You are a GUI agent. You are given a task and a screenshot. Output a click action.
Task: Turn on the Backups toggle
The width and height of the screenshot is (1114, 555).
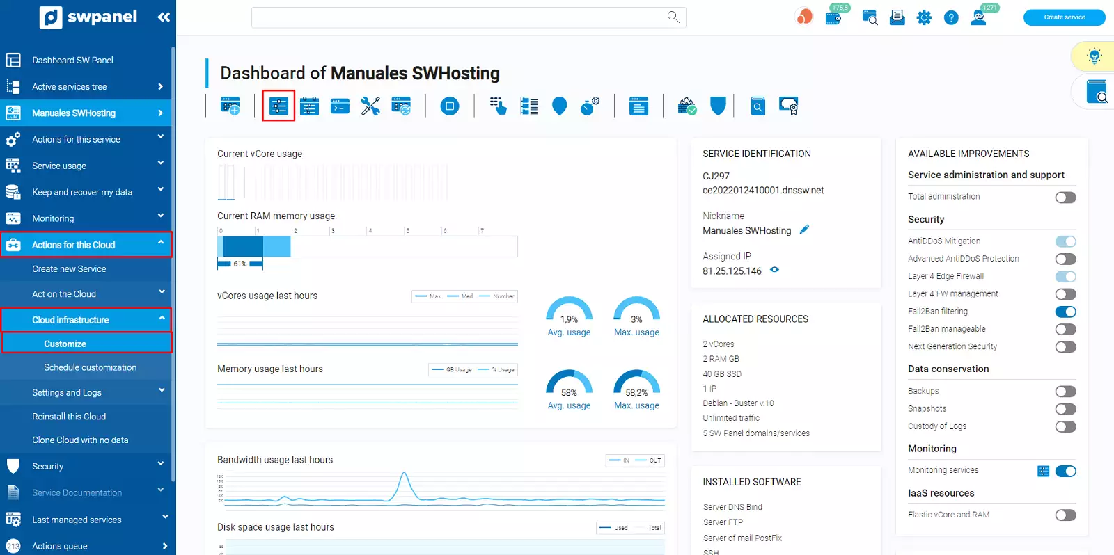(x=1065, y=392)
